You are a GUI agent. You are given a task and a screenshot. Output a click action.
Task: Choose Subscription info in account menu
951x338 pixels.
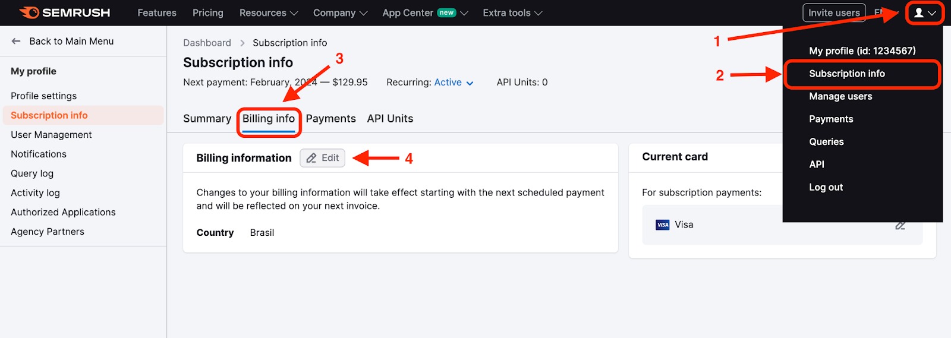(x=847, y=74)
